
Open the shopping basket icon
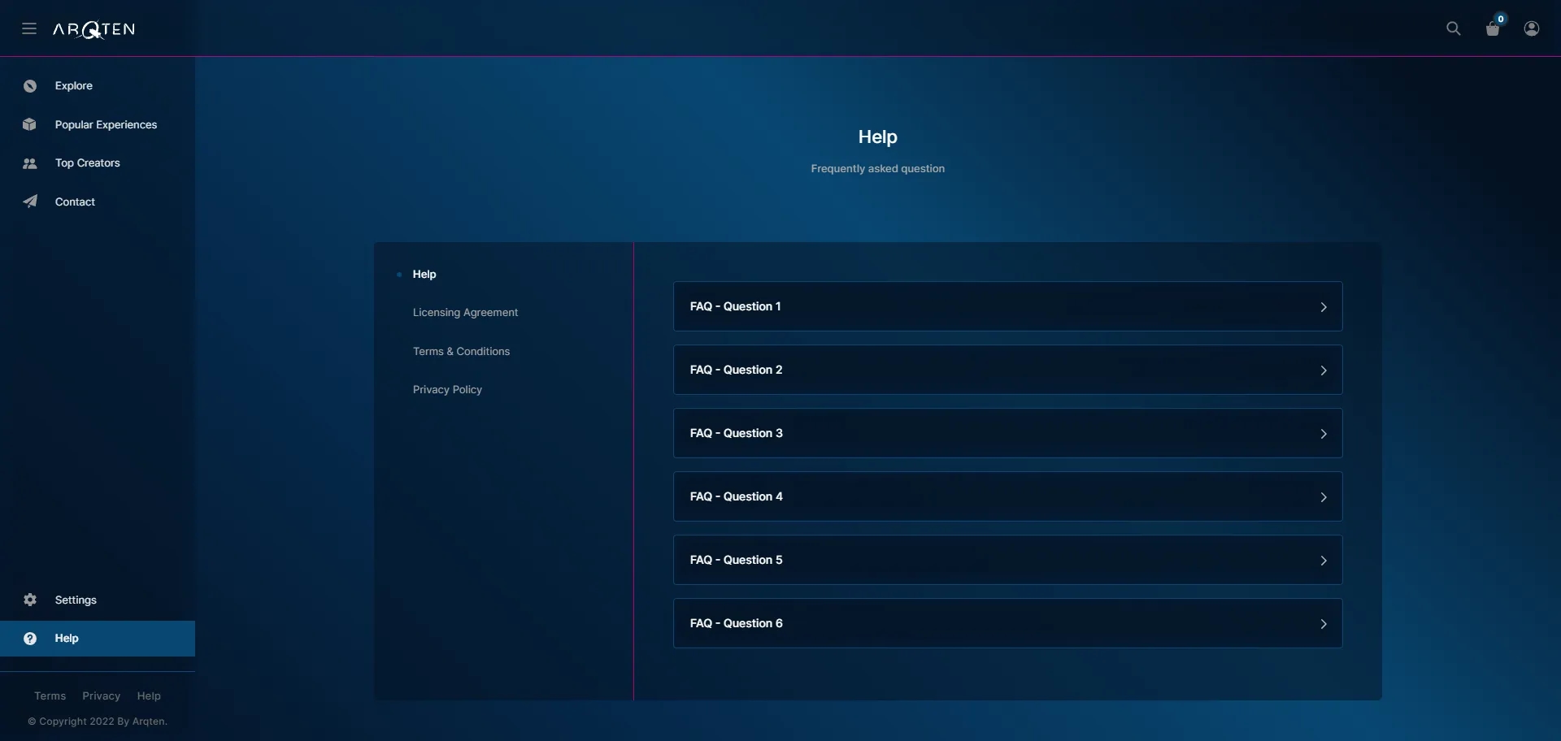tap(1493, 28)
